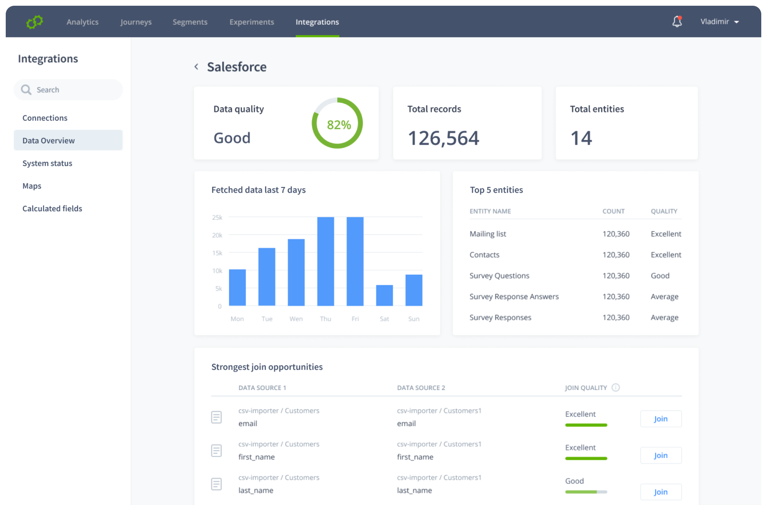Click the Top 5 entities heading

pyautogui.click(x=496, y=190)
